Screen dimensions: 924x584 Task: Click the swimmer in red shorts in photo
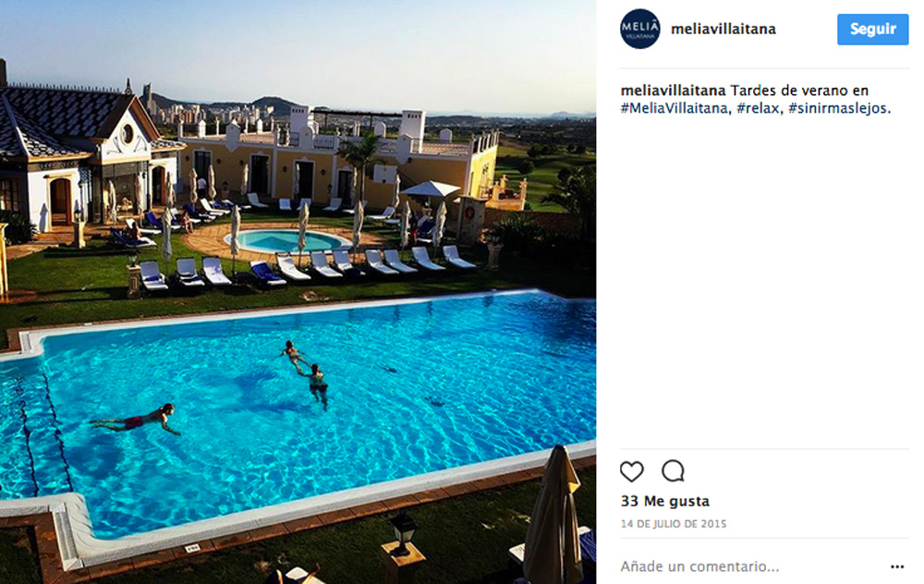tap(137, 420)
